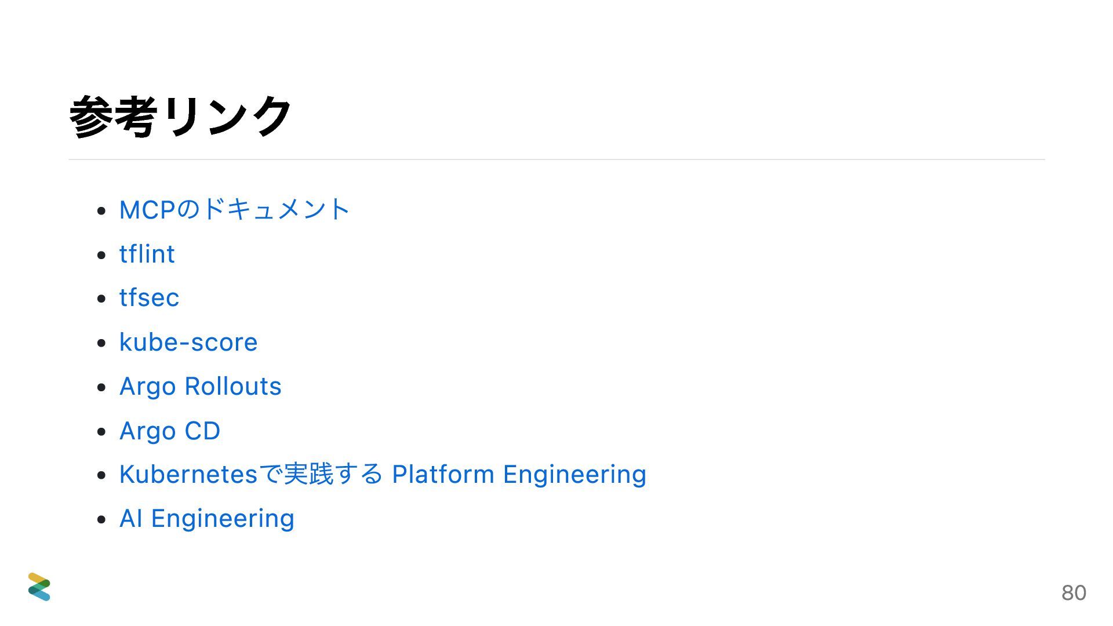Visit the Argo CD link

coord(169,431)
